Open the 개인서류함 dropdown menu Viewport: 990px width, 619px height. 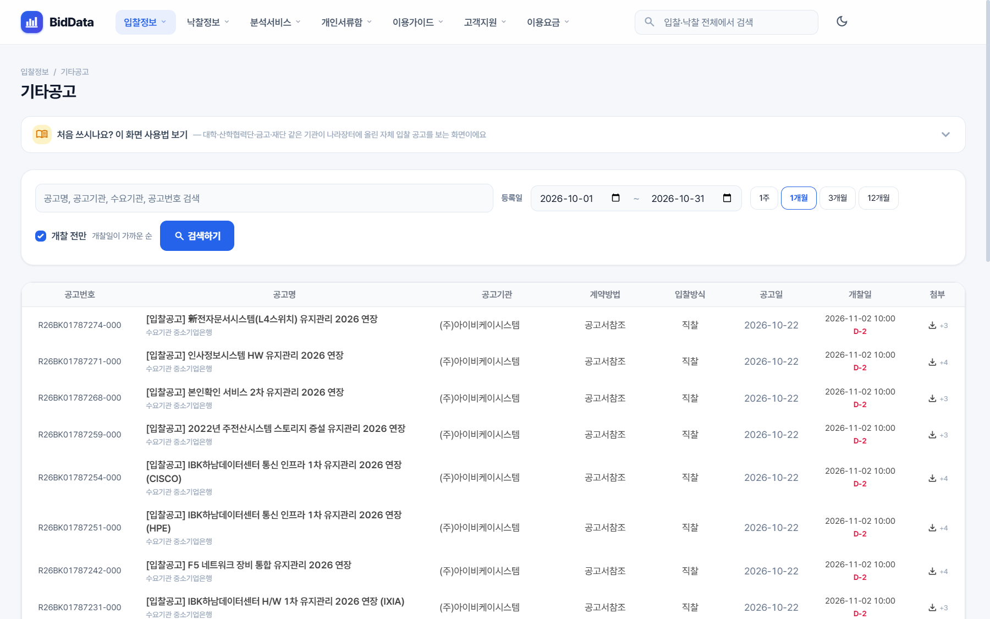(347, 22)
